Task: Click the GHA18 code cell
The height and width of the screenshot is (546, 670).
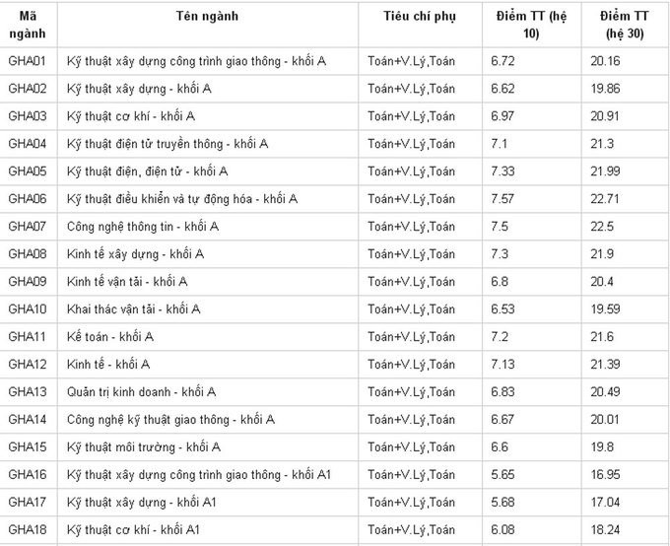Action: (28, 530)
